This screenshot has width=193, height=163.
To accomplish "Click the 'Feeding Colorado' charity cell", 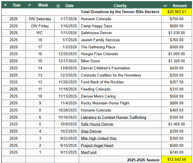I will pos(120,89).
